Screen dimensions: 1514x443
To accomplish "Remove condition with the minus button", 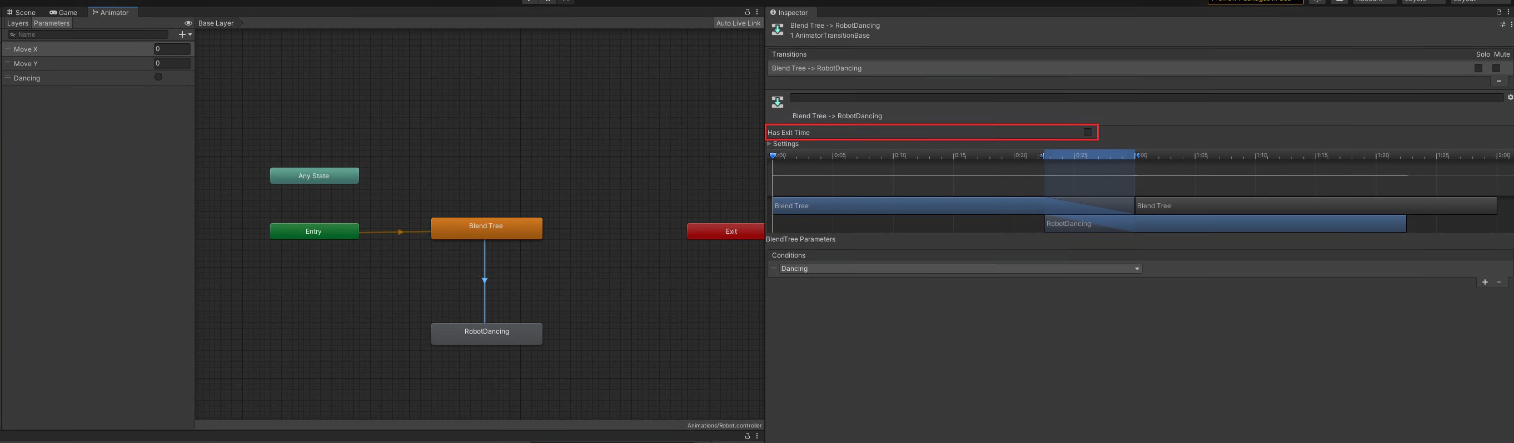I will (1500, 282).
